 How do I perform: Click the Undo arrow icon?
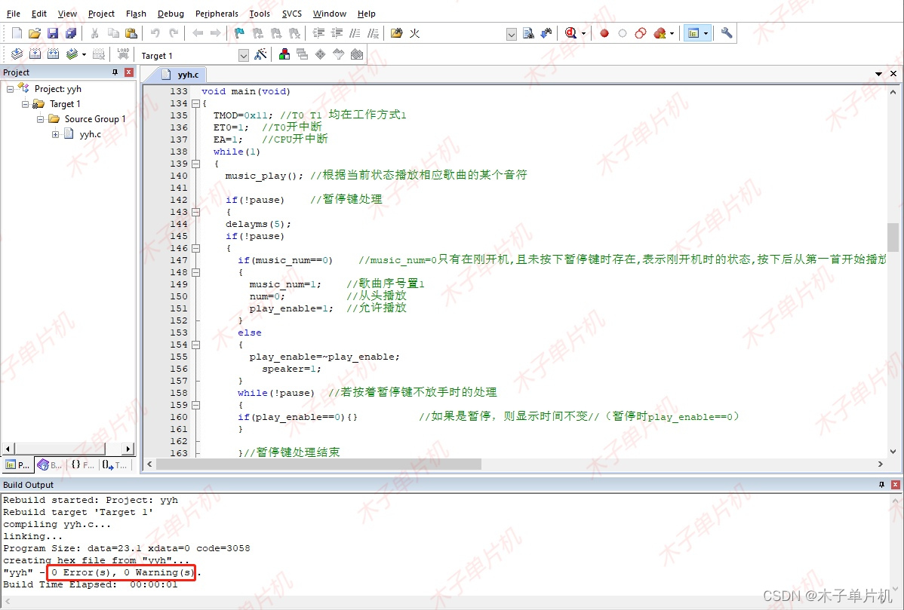point(155,33)
